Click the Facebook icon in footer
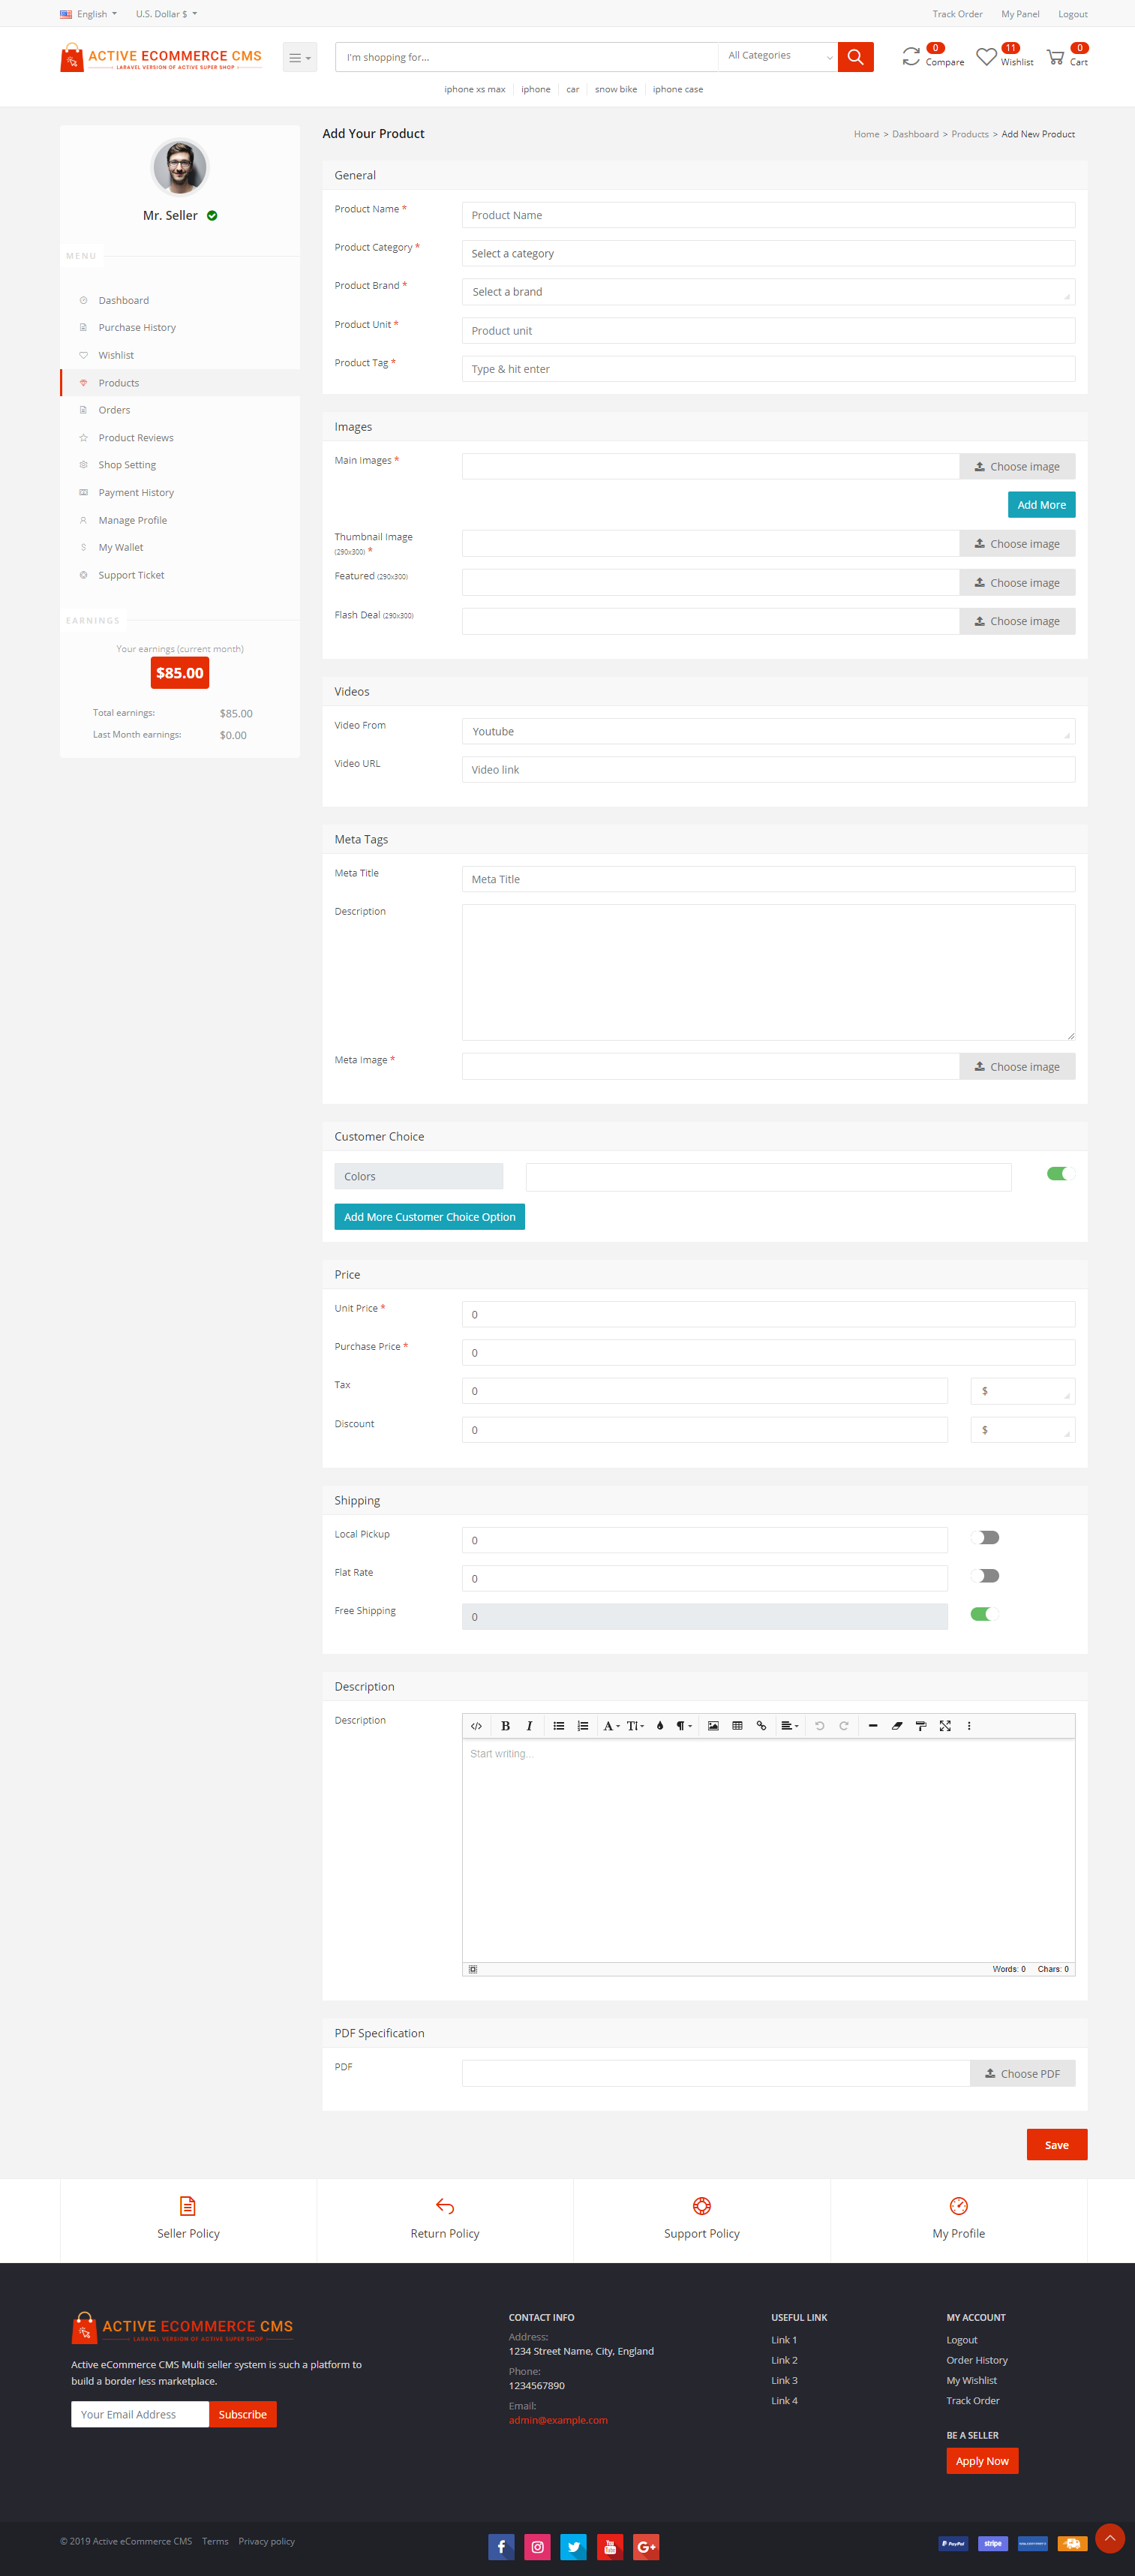The height and width of the screenshot is (2576, 1135). [501, 2546]
